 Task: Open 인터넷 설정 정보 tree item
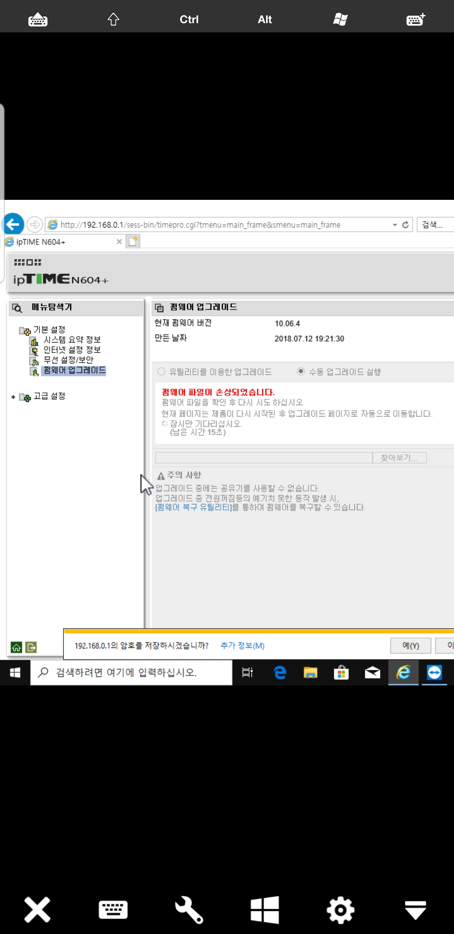coord(72,350)
